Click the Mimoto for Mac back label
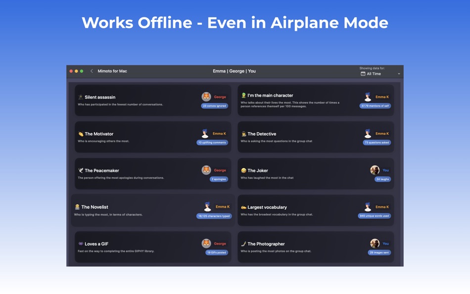This screenshot has width=470, height=294. pos(112,71)
